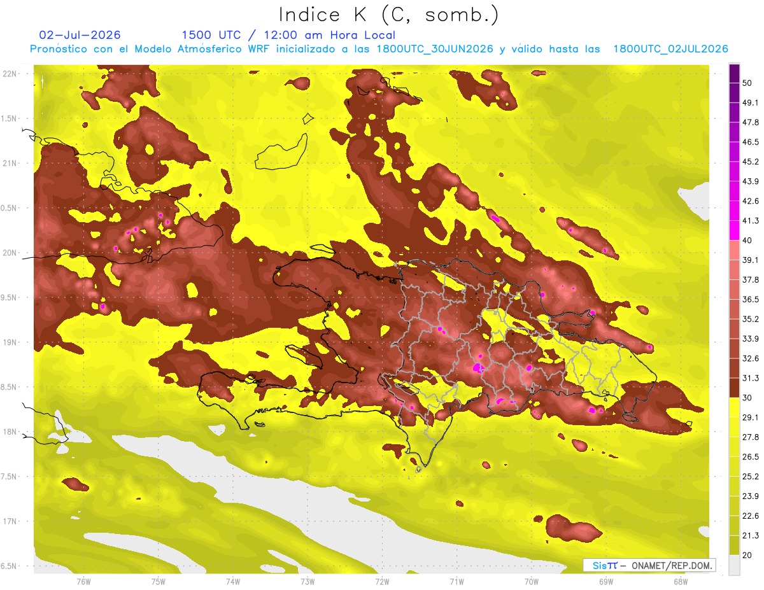Click the "73W" longitude label

tap(308, 581)
